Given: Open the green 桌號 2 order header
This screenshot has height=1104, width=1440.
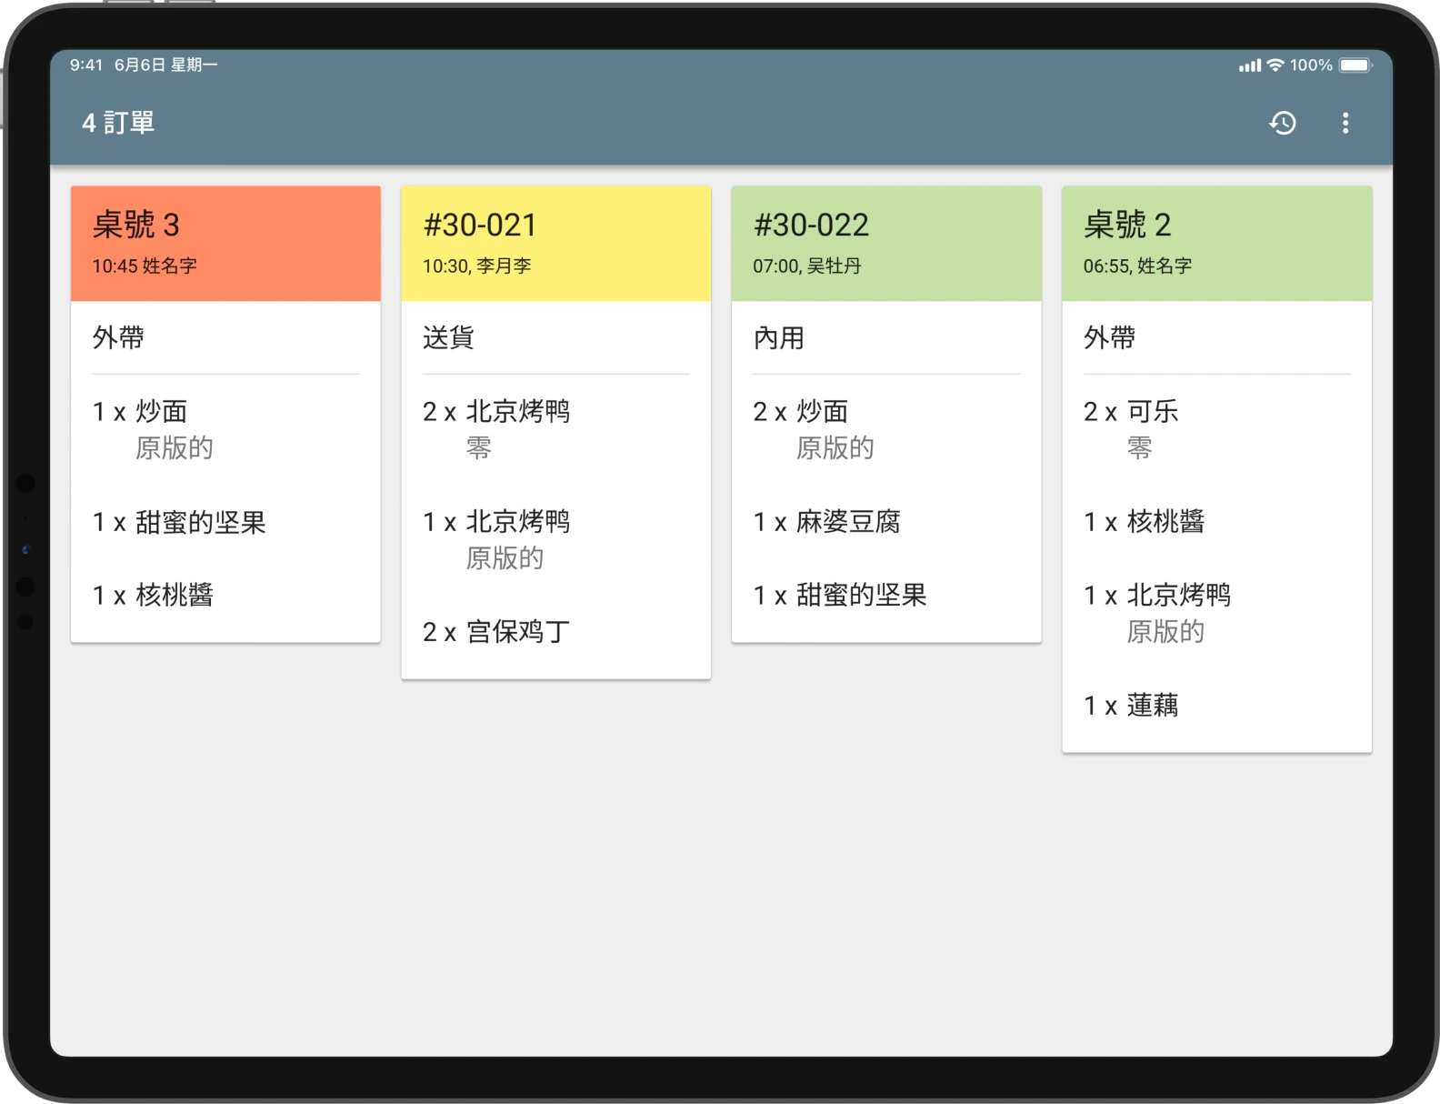Looking at the screenshot, I should (1216, 244).
